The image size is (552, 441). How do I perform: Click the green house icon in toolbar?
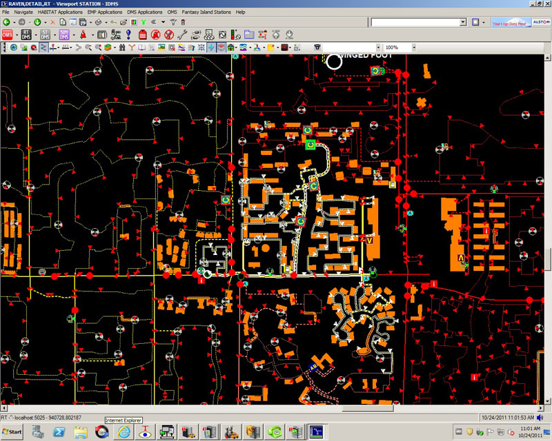click(x=230, y=48)
